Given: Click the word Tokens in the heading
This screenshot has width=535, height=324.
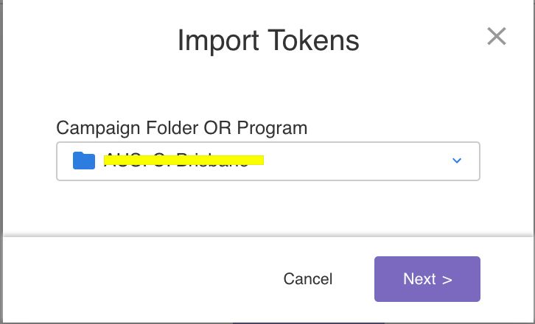Looking at the screenshot, I should click(x=315, y=40).
